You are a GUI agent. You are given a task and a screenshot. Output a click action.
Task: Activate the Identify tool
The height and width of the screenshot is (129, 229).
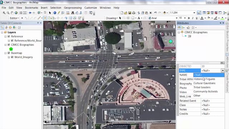[x=55, y=13]
